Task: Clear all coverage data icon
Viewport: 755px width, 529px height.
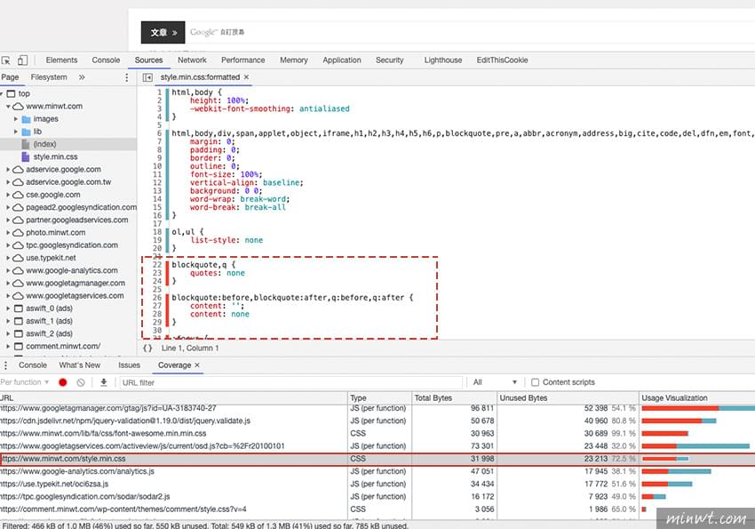Action: tap(81, 382)
